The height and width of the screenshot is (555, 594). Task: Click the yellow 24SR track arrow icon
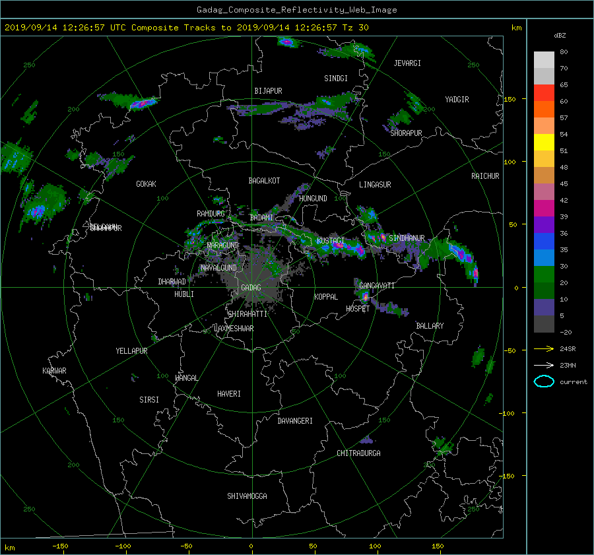click(544, 348)
